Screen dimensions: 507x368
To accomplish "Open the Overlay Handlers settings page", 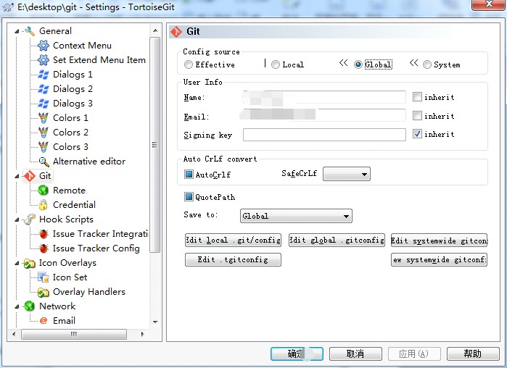I will pyautogui.click(x=89, y=292).
